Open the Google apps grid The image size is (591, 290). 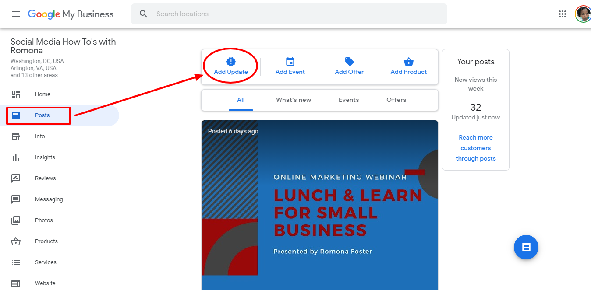pyautogui.click(x=563, y=14)
